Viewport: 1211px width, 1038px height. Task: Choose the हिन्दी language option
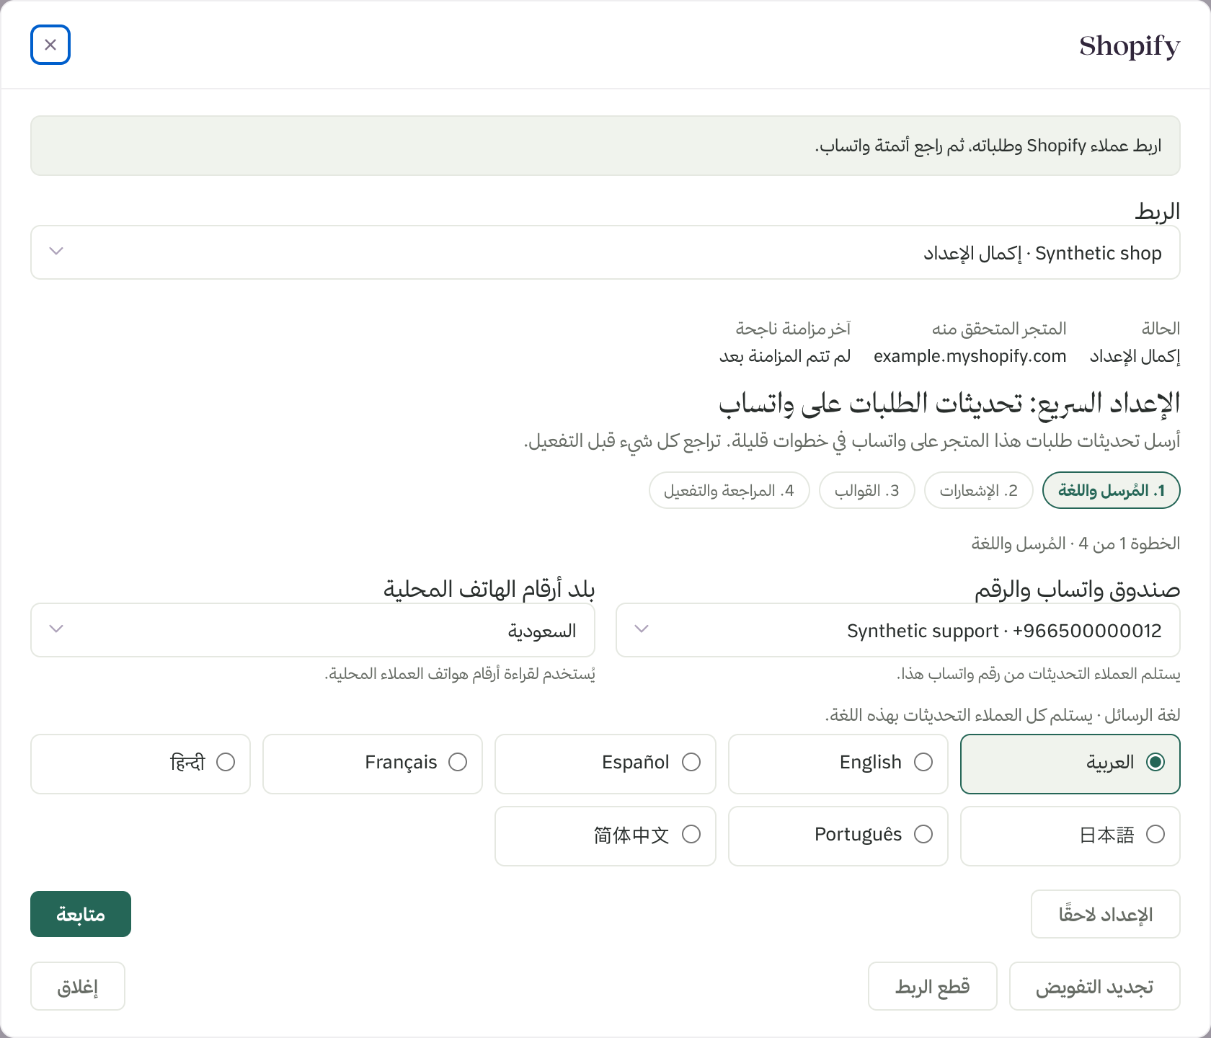(141, 763)
